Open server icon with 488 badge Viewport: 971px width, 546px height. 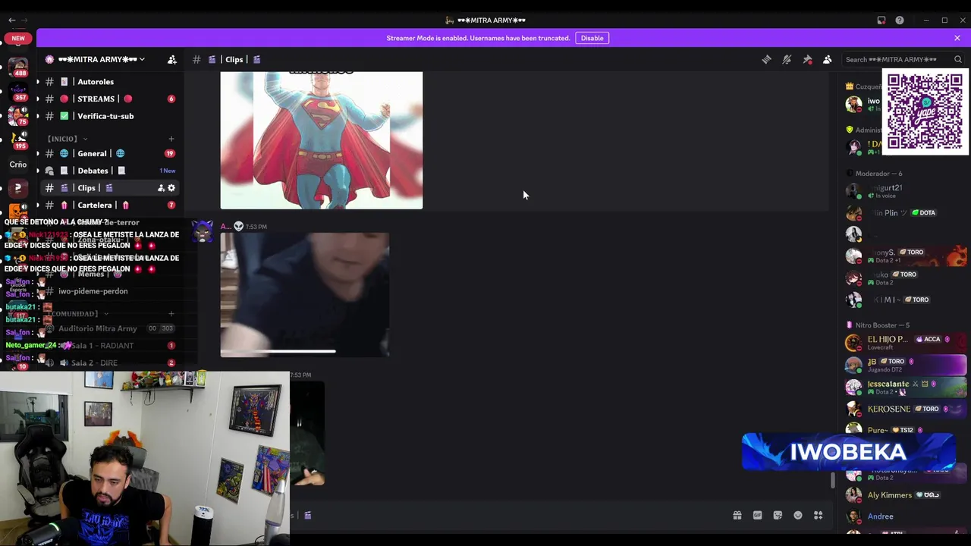click(x=18, y=67)
